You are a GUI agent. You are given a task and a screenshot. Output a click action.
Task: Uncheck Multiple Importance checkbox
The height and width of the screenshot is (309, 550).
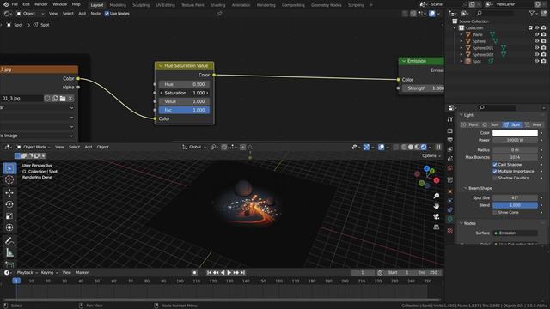495,172
